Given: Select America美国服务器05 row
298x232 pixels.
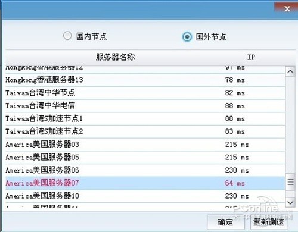Looking at the screenshot, I should tap(145, 158).
